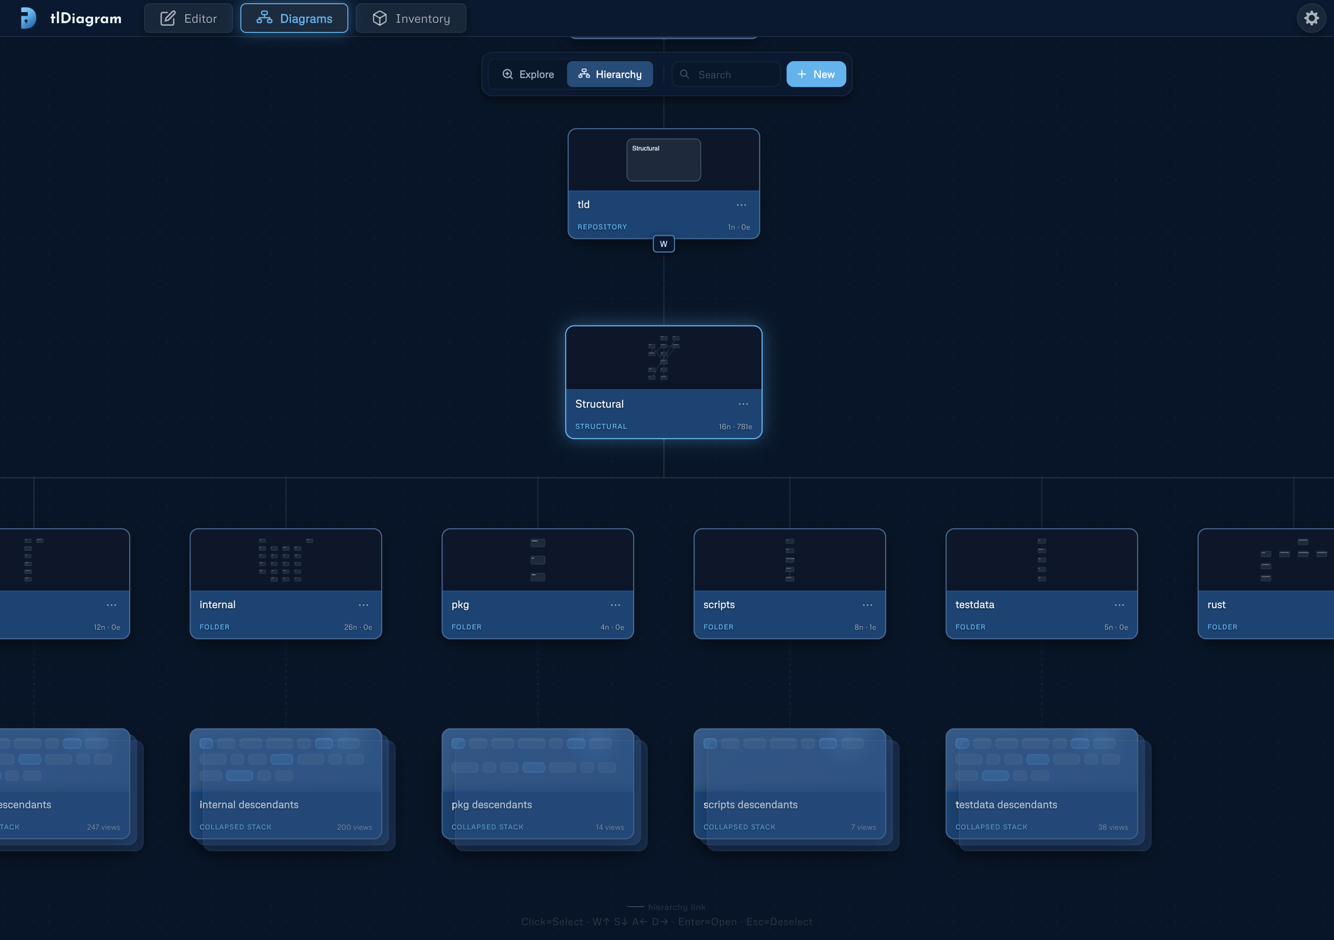The width and height of the screenshot is (1334, 940).
Task: Click the '16n · 781e' count on Structural
Action: [x=735, y=426]
